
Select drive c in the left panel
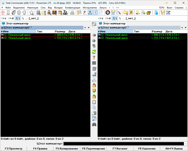[4, 18]
